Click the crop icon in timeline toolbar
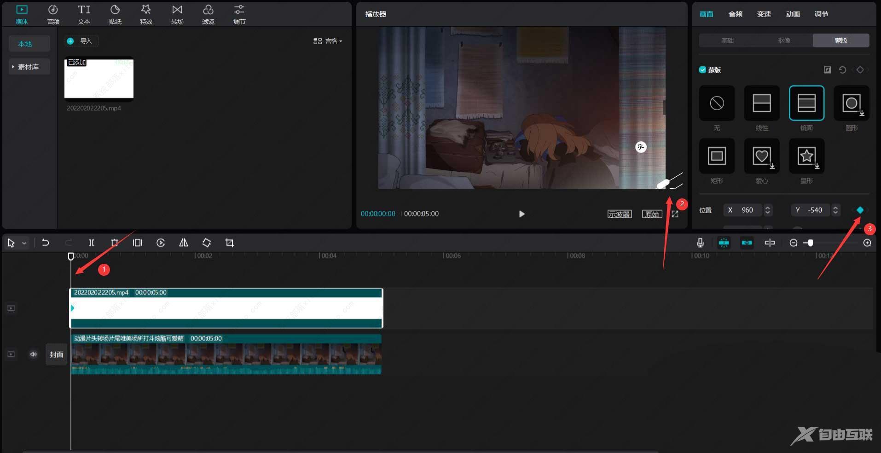 tap(230, 243)
